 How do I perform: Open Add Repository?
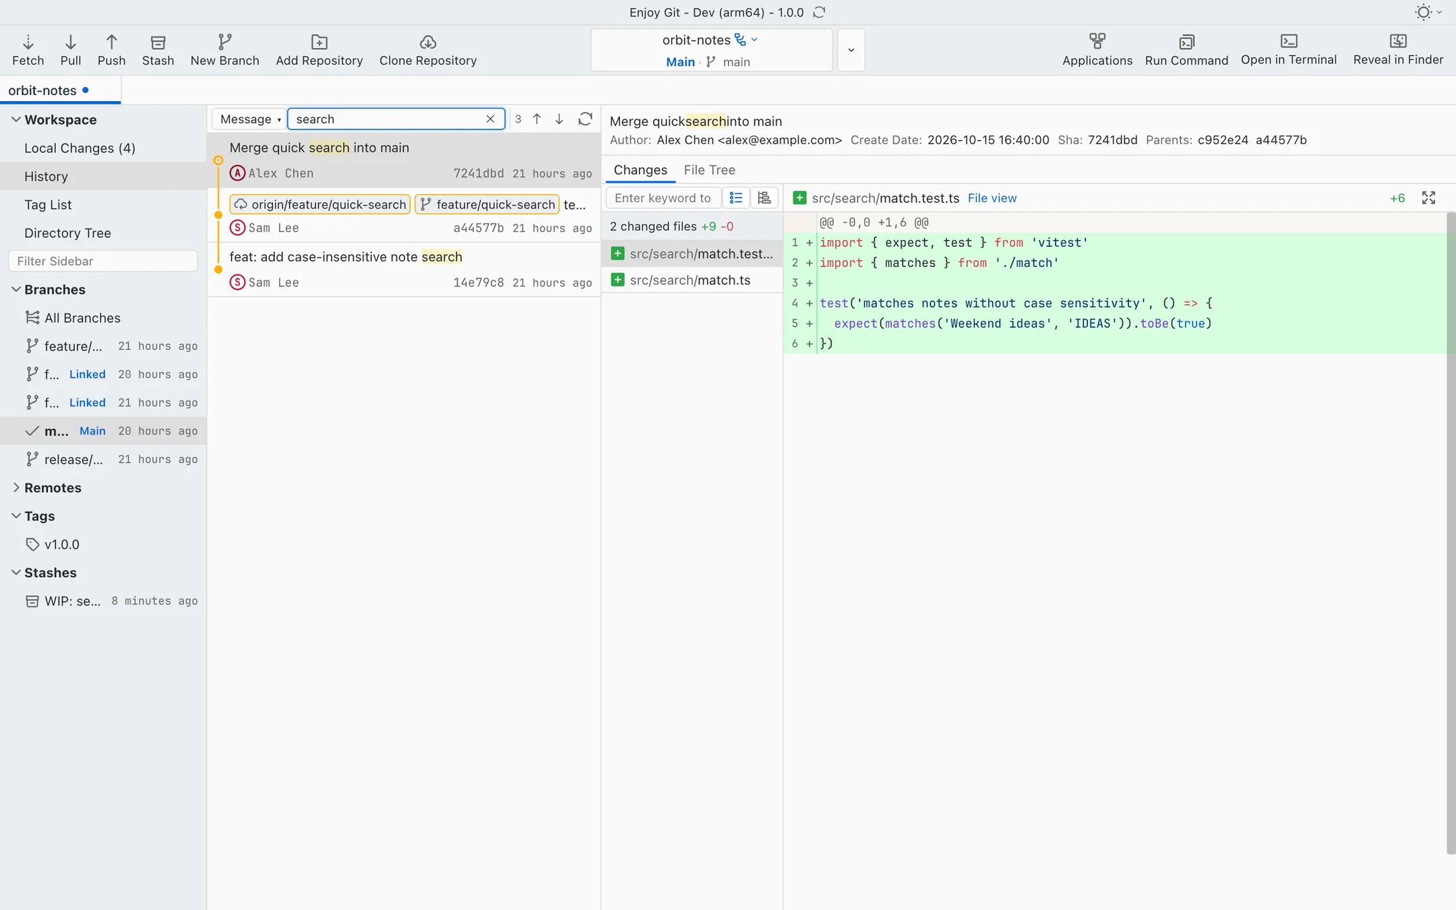(x=319, y=51)
